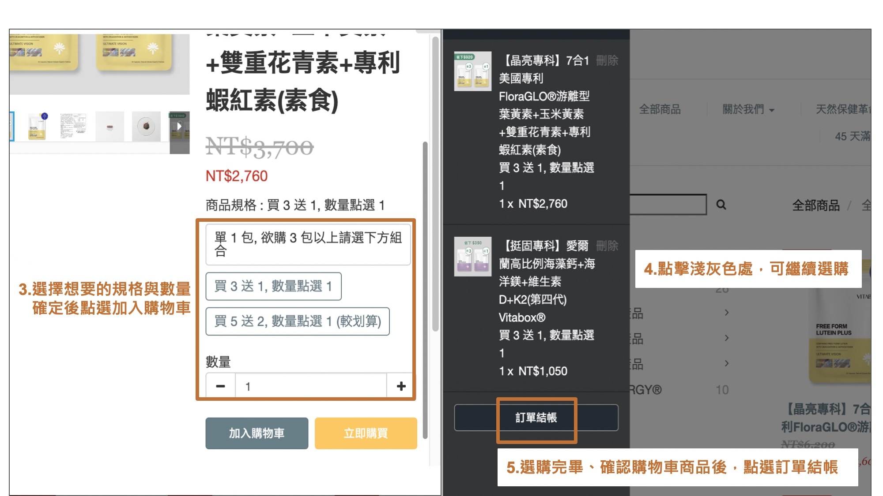Open the 全部商品 nav menu item
The height and width of the screenshot is (496, 883).
point(660,109)
